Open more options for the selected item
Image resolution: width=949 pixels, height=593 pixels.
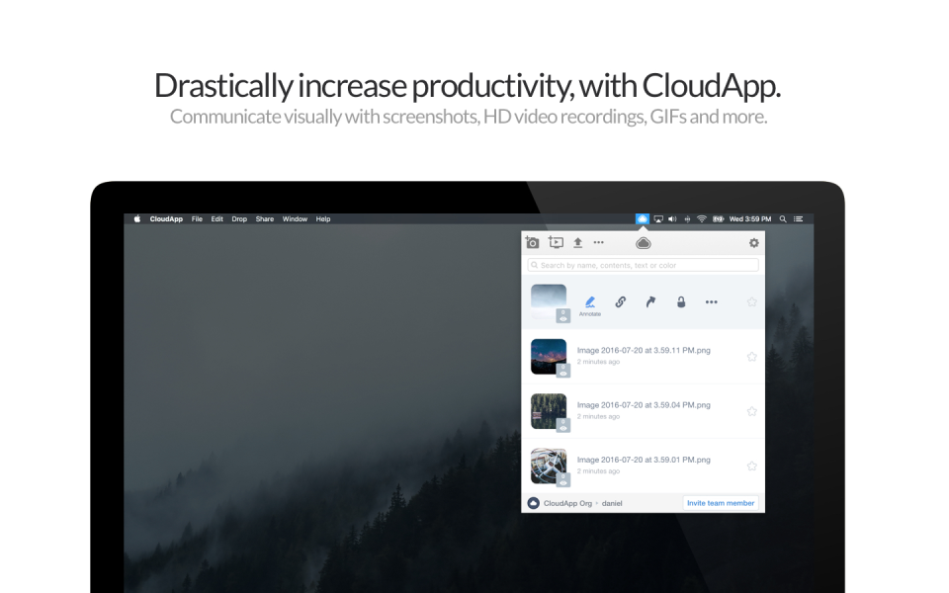710,301
